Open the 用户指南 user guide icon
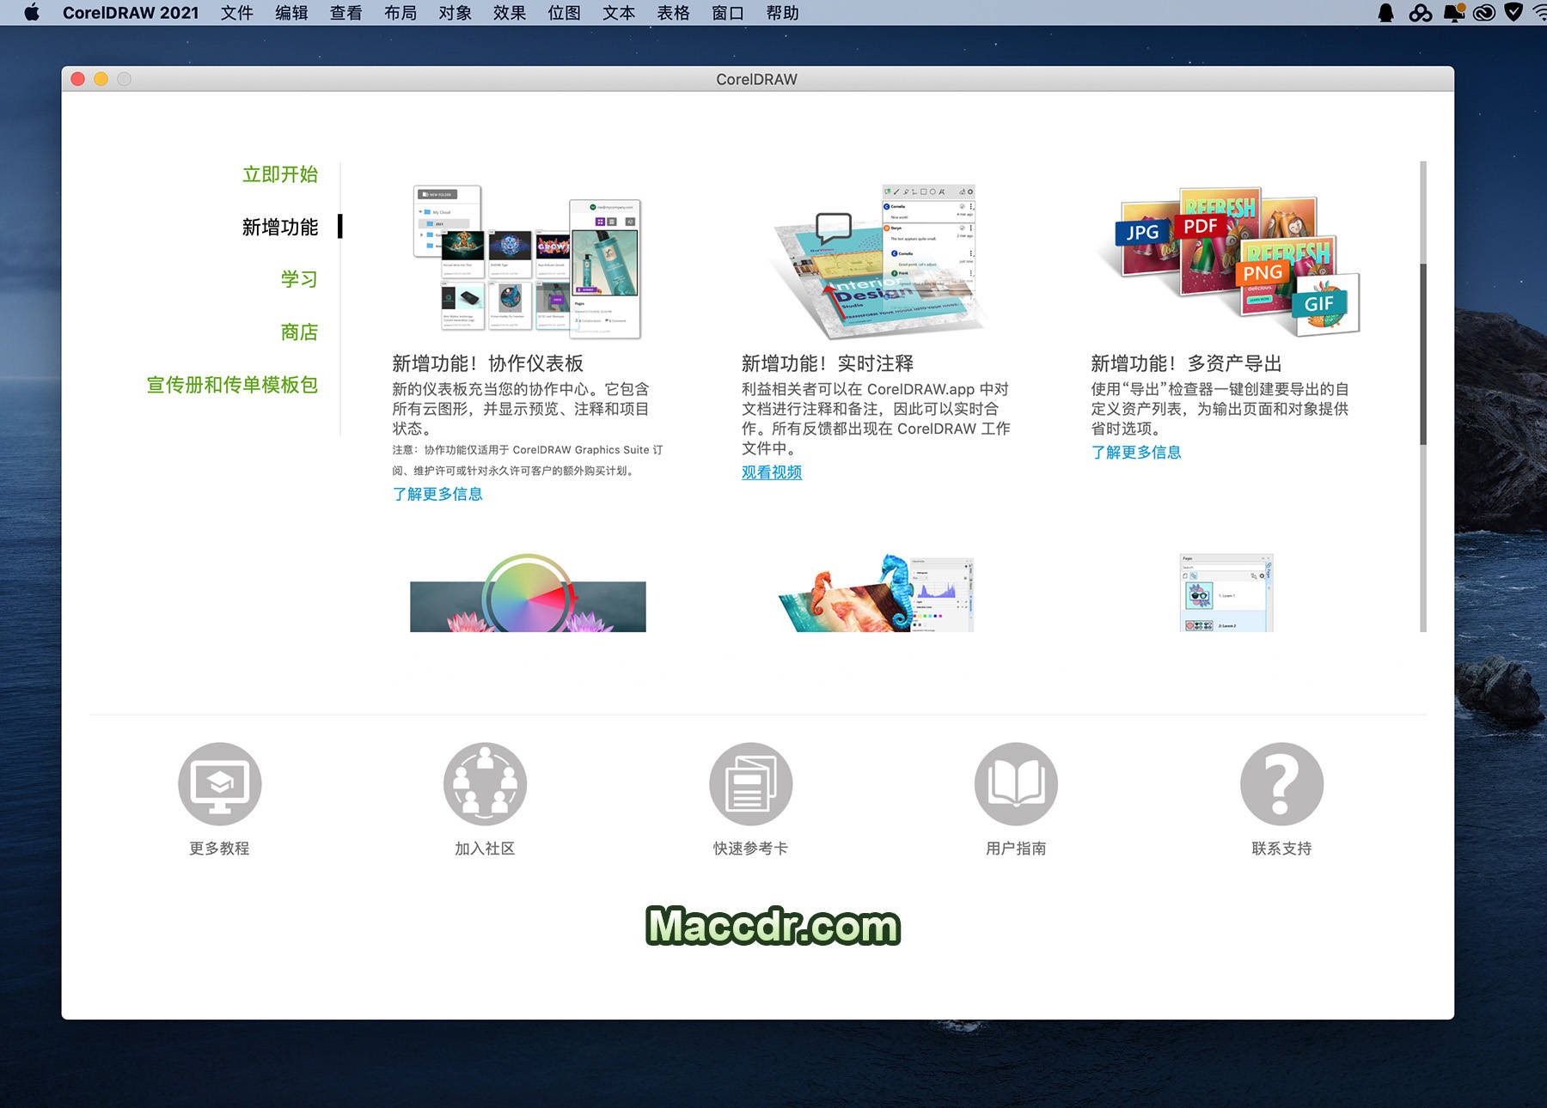This screenshot has height=1108, width=1547. (1016, 783)
